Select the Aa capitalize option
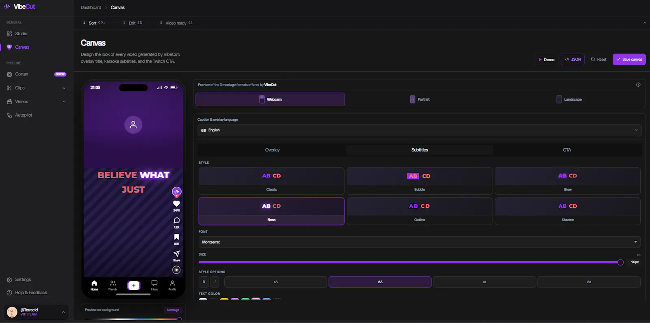The height and width of the screenshot is (323, 650). point(589,282)
